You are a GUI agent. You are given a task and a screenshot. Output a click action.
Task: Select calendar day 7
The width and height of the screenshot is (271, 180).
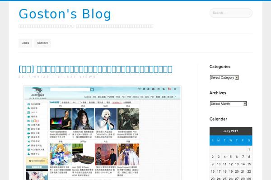(243, 157)
